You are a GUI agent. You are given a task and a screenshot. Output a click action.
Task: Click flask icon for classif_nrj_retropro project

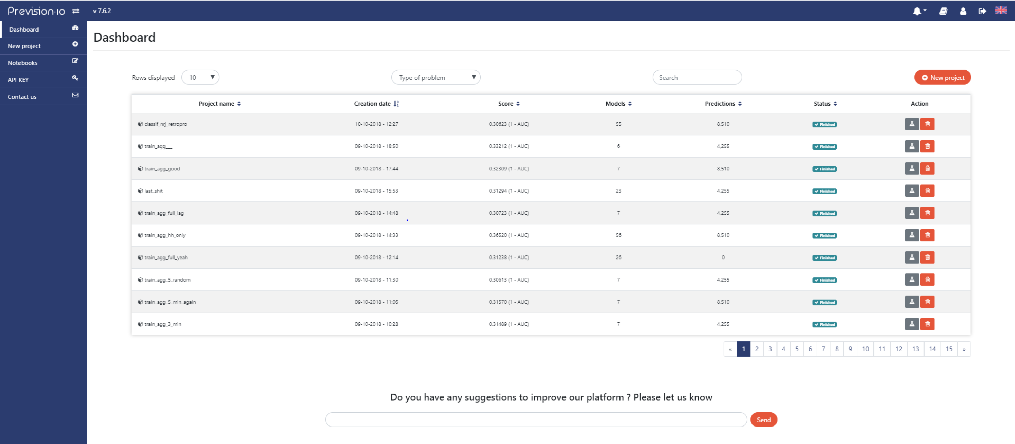click(x=912, y=124)
